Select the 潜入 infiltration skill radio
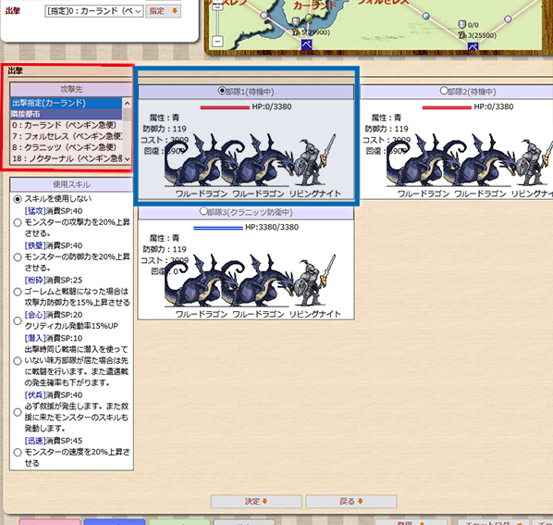Screen dimensions: 553x525 [x=18, y=361]
